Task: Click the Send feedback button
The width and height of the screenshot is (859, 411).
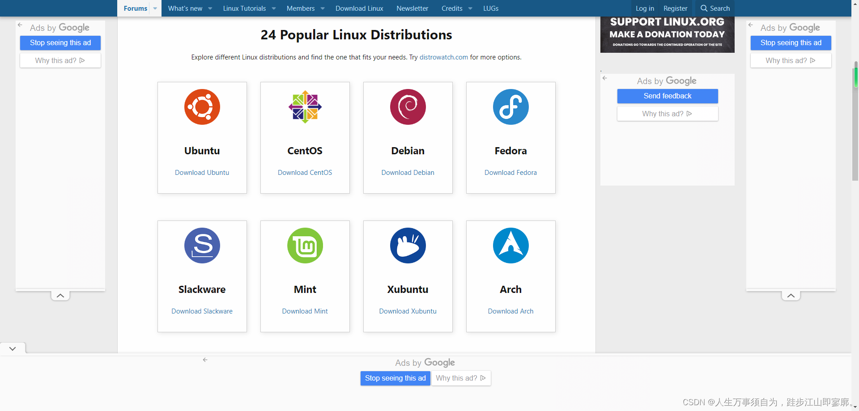Action: 668,96
